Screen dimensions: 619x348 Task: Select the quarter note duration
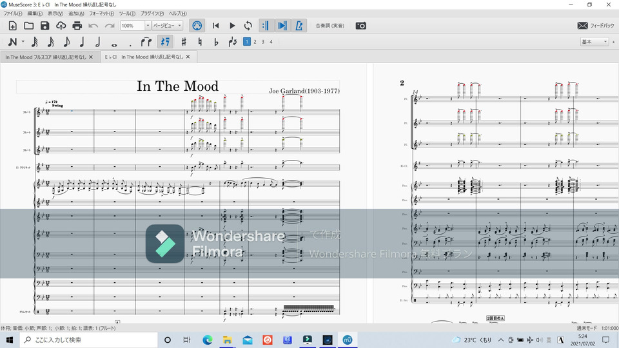tap(82, 41)
